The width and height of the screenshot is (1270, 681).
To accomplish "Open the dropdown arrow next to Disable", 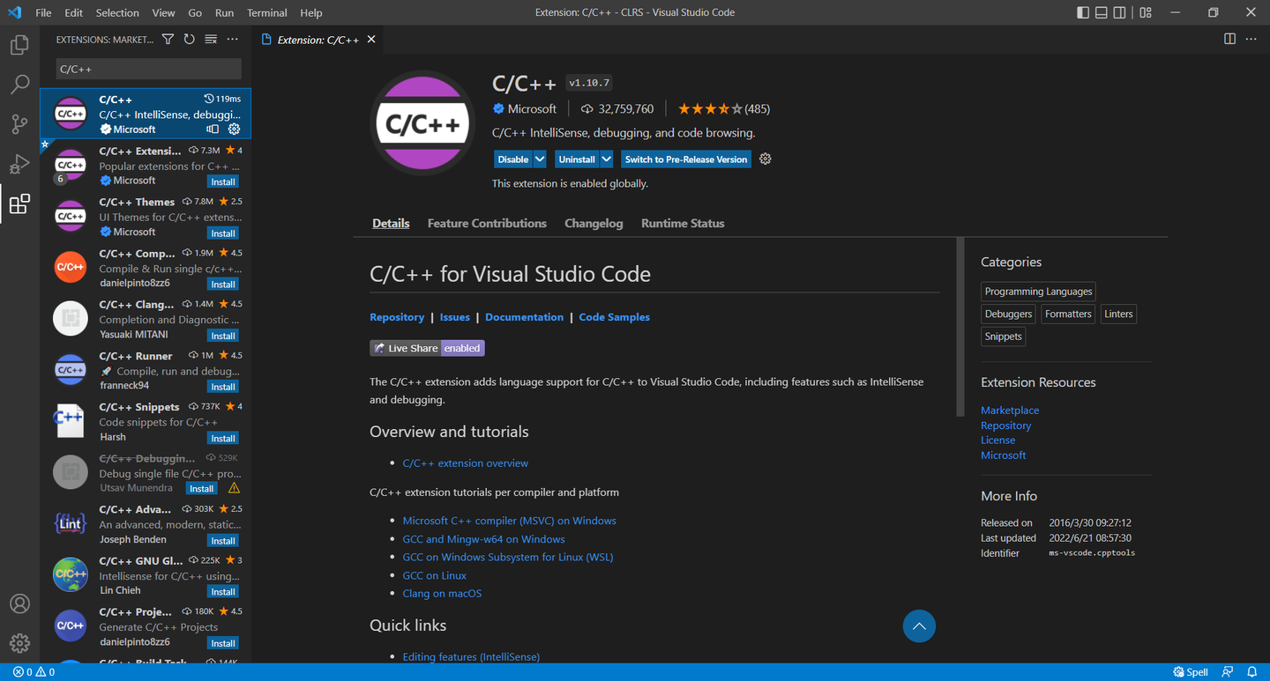I will (539, 159).
